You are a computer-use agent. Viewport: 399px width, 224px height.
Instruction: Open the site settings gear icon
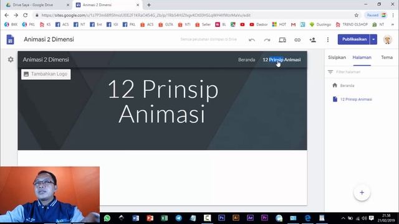(11, 60)
